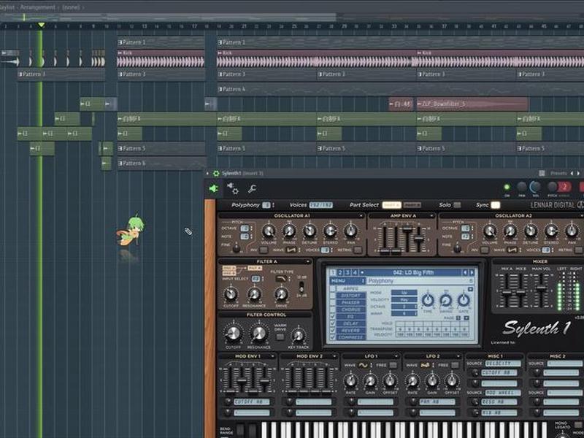Image resolution: width=584 pixels, height=438 pixels.
Task: Click Oscillator A1 wave shape selector
Action: pyautogui.click(x=291, y=250)
